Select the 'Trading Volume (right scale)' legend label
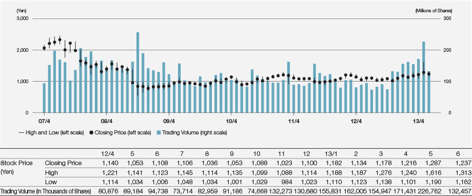The width and height of the screenshot is (472, 196). (x=195, y=132)
